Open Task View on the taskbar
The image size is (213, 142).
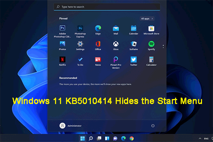(x=99, y=138)
